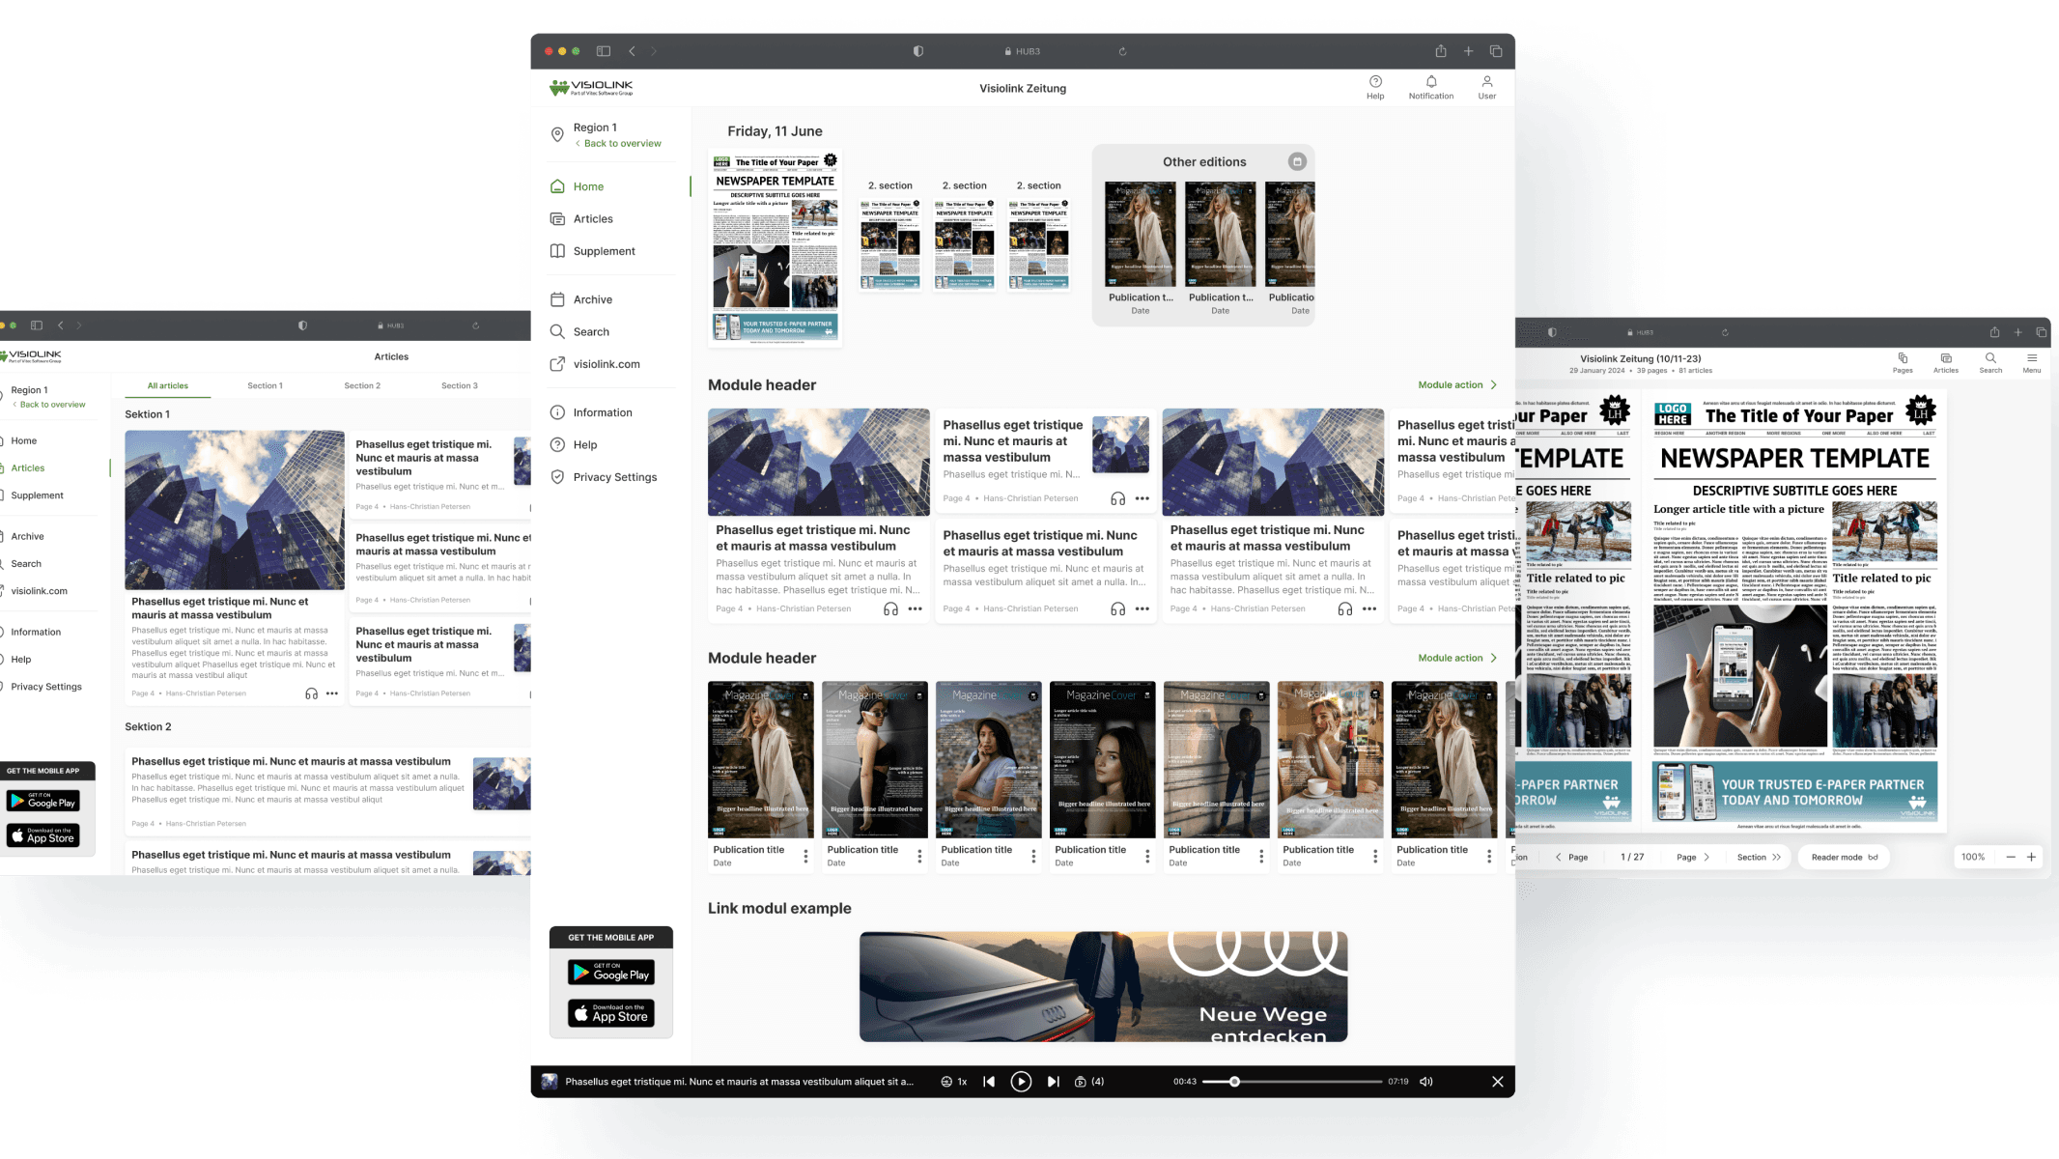Image resolution: width=2059 pixels, height=1159 pixels.
Task: Toggle Reader mode in the e-paper viewer
Action: [1844, 857]
